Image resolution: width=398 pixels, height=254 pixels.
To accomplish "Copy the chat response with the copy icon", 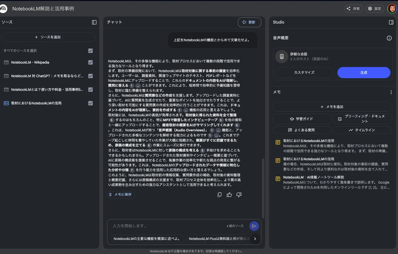I will (x=219, y=195).
